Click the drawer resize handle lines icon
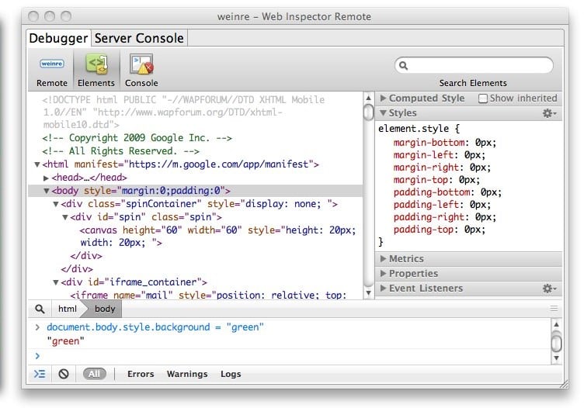This screenshot has width=584, height=408. pos(554,308)
